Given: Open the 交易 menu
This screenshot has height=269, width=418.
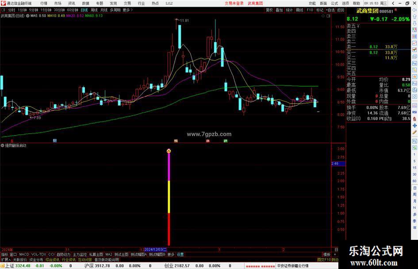Looking at the screenshot, I should [127, 3].
